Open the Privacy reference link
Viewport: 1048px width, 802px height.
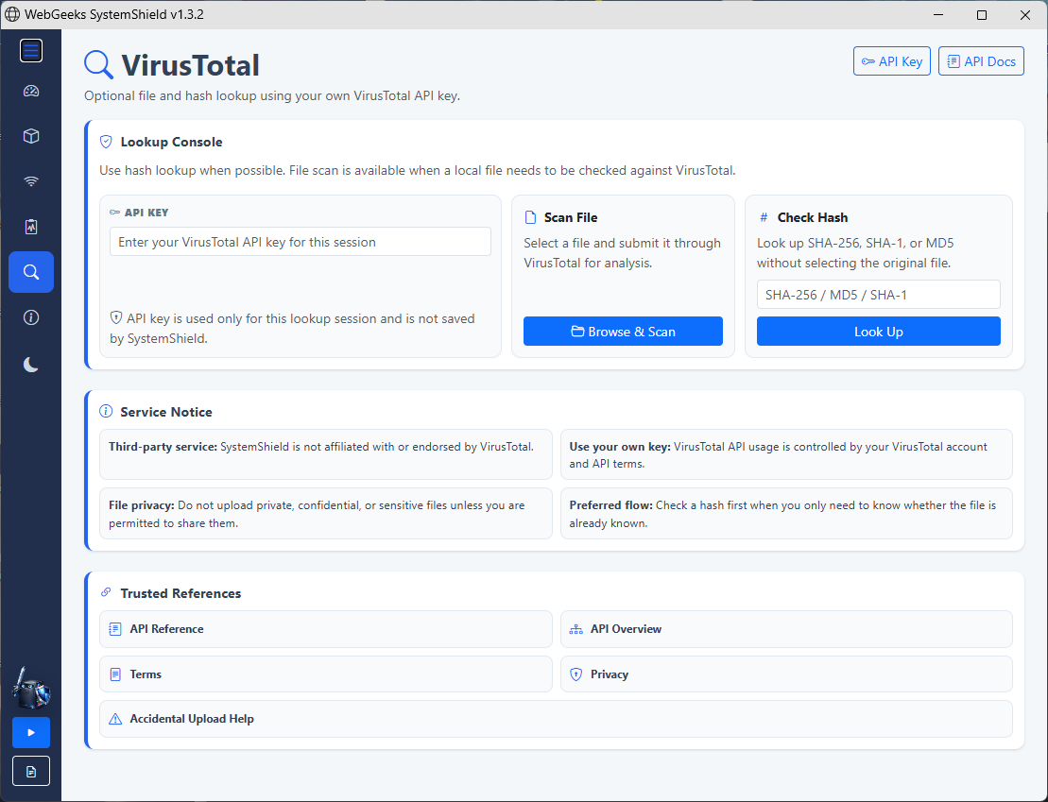[x=786, y=674]
